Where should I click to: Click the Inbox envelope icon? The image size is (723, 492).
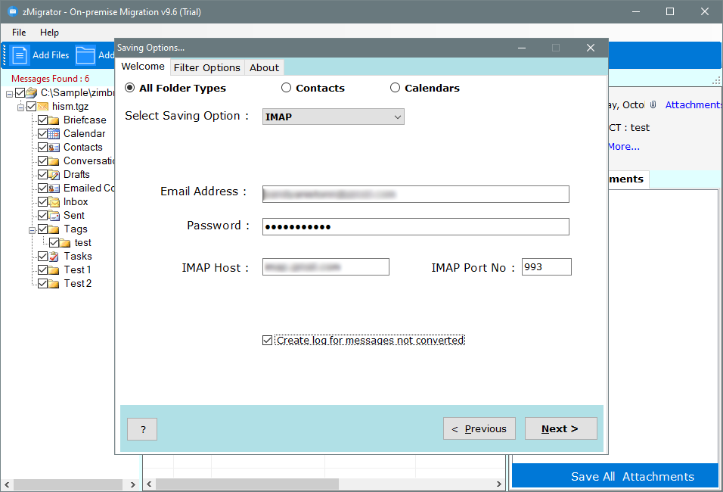pos(54,202)
